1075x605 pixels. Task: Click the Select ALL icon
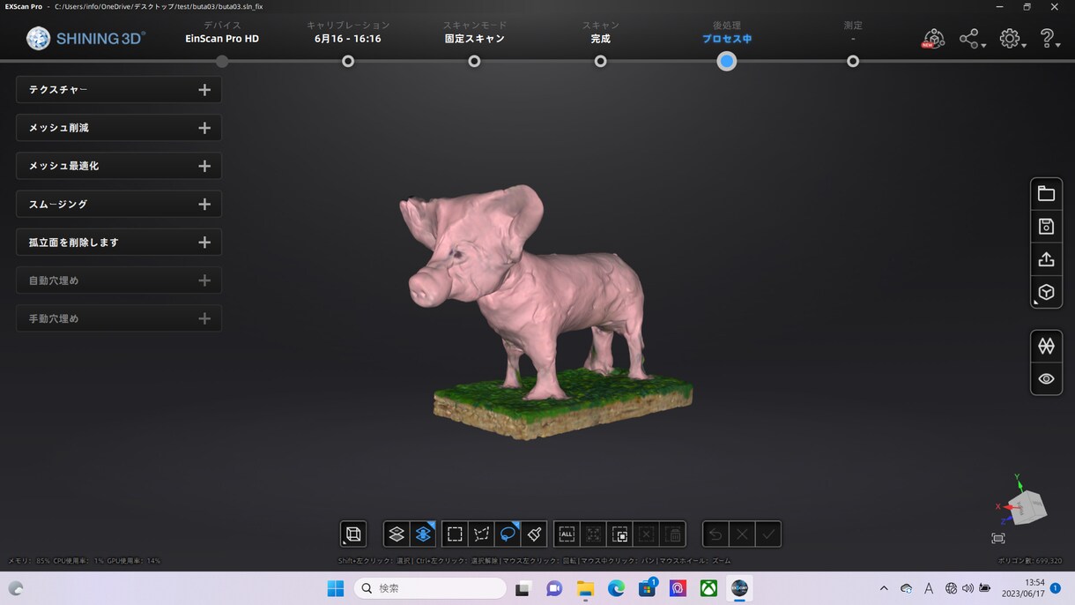click(567, 534)
